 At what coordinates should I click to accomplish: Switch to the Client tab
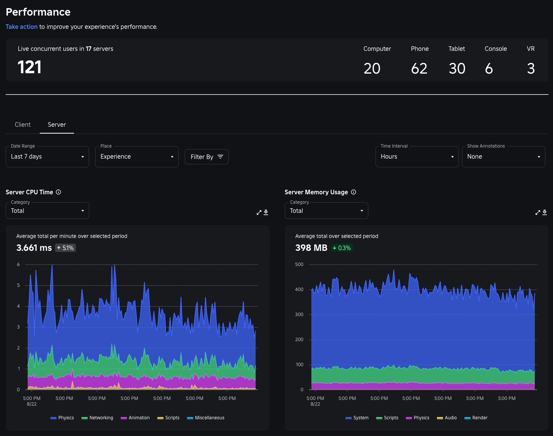click(x=22, y=124)
